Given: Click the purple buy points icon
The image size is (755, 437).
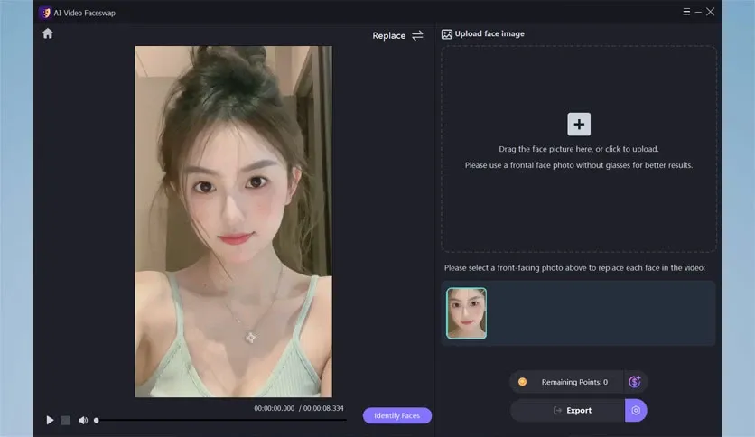Looking at the screenshot, I should coord(635,382).
